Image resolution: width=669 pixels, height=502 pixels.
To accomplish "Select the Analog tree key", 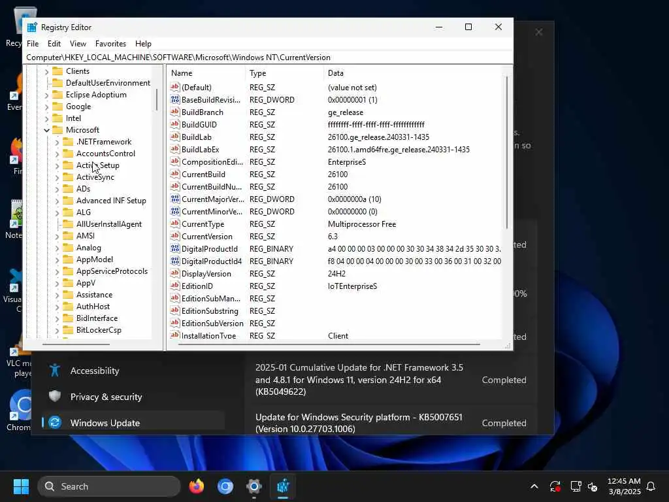I will tap(89, 248).
